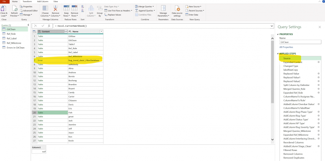The image size is (325, 161).
Task: Expand the Content column icon
Action: pos(66,31)
